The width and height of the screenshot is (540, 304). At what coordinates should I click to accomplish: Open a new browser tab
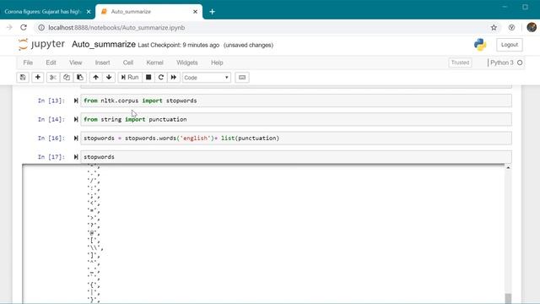click(x=212, y=12)
